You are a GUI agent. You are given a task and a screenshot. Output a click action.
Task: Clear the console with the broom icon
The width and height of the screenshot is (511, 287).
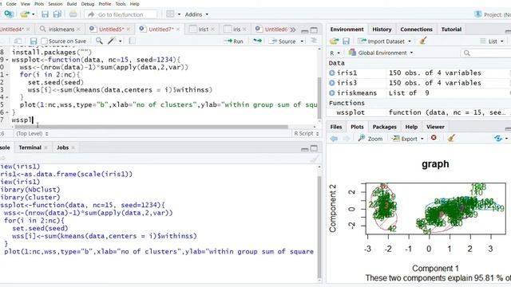point(314,159)
